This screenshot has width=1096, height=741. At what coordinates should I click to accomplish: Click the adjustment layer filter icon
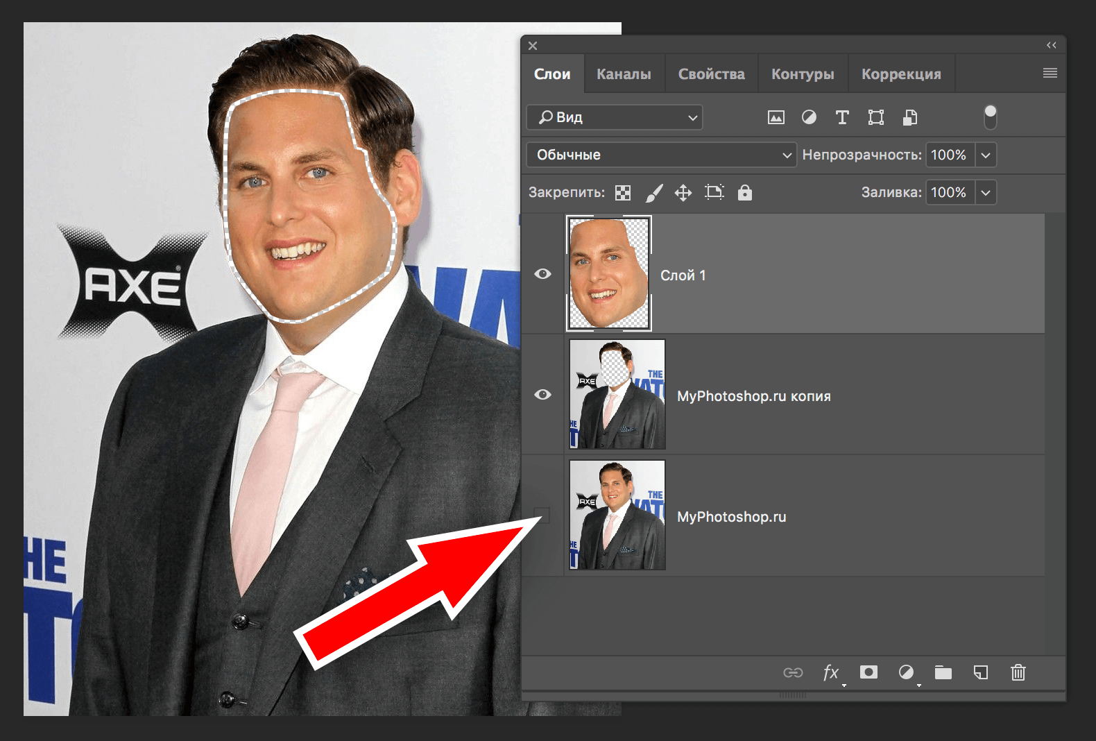point(809,117)
